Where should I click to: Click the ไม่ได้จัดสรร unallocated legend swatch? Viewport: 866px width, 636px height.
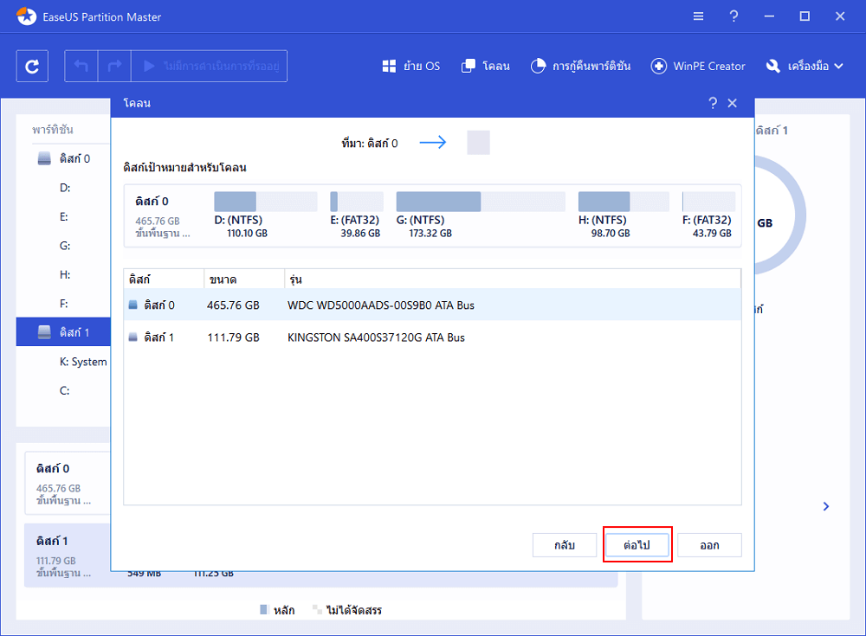(x=317, y=609)
